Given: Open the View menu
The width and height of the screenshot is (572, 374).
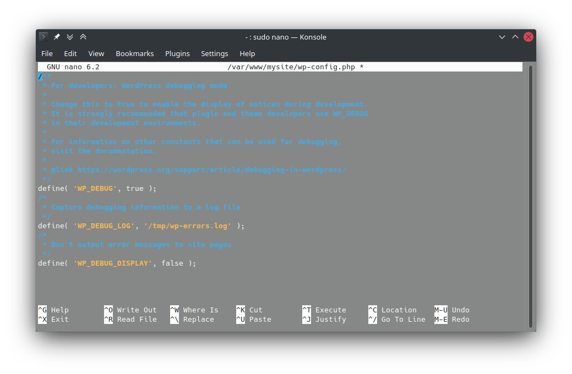Looking at the screenshot, I should click(96, 53).
